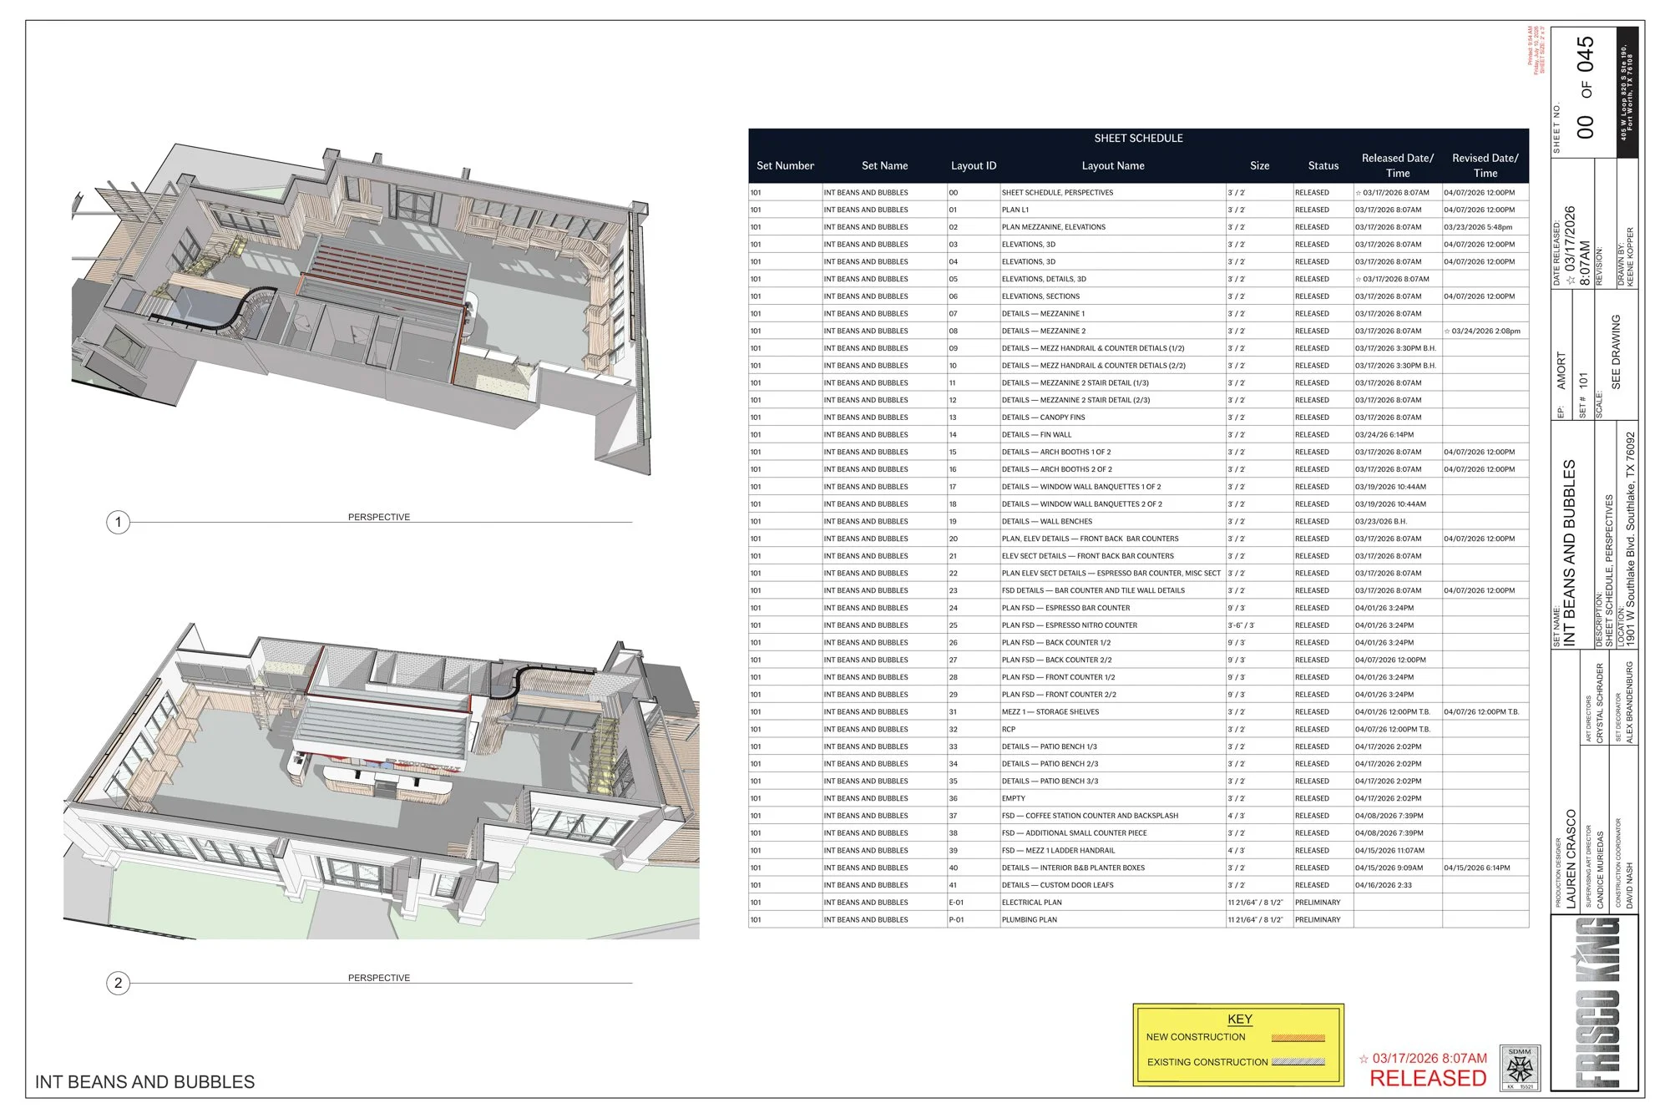Click the Layout Name column header
Image resolution: width=1670 pixels, height=1113 pixels.
[x=1113, y=165]
